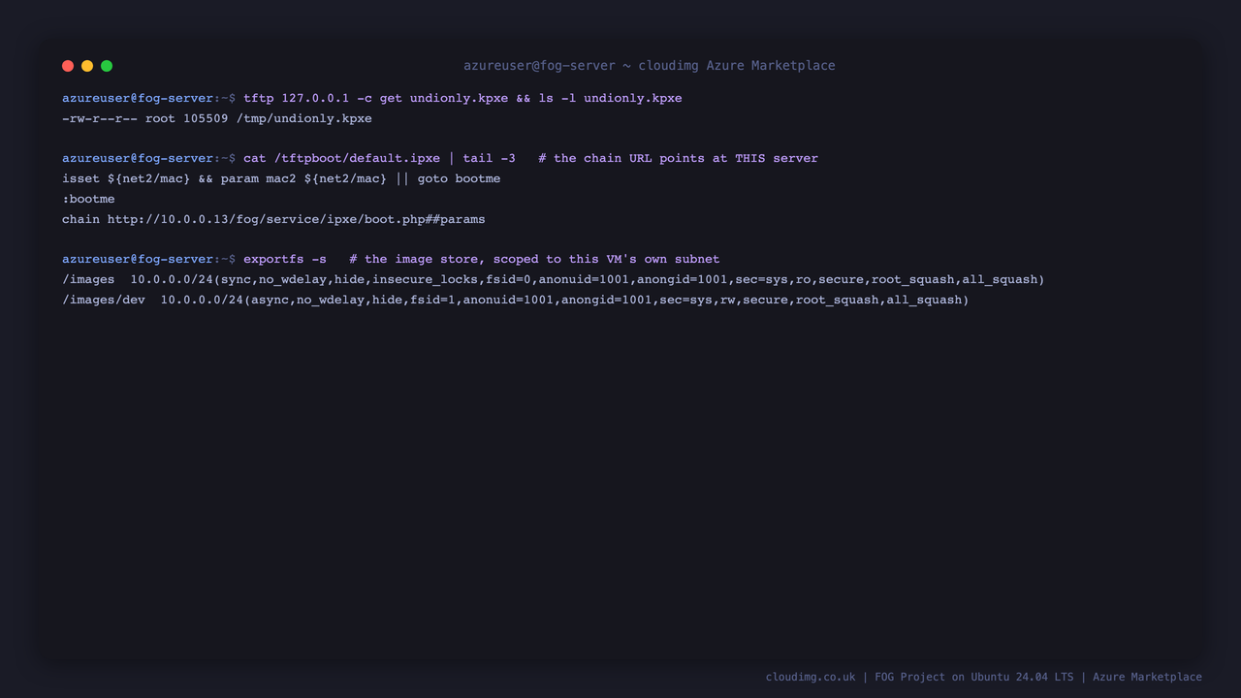Click the green maximize window dot
Image resolution: width=1241 pixels, height=698 pixels.
coord(107,66)
